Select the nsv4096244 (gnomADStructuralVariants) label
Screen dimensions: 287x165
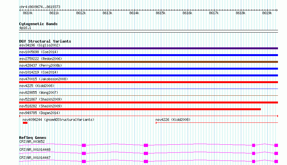pos(58,120)
